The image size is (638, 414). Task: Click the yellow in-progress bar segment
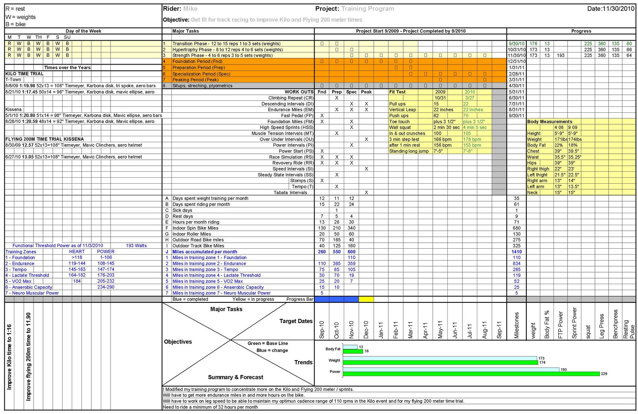tap(366, 299)
